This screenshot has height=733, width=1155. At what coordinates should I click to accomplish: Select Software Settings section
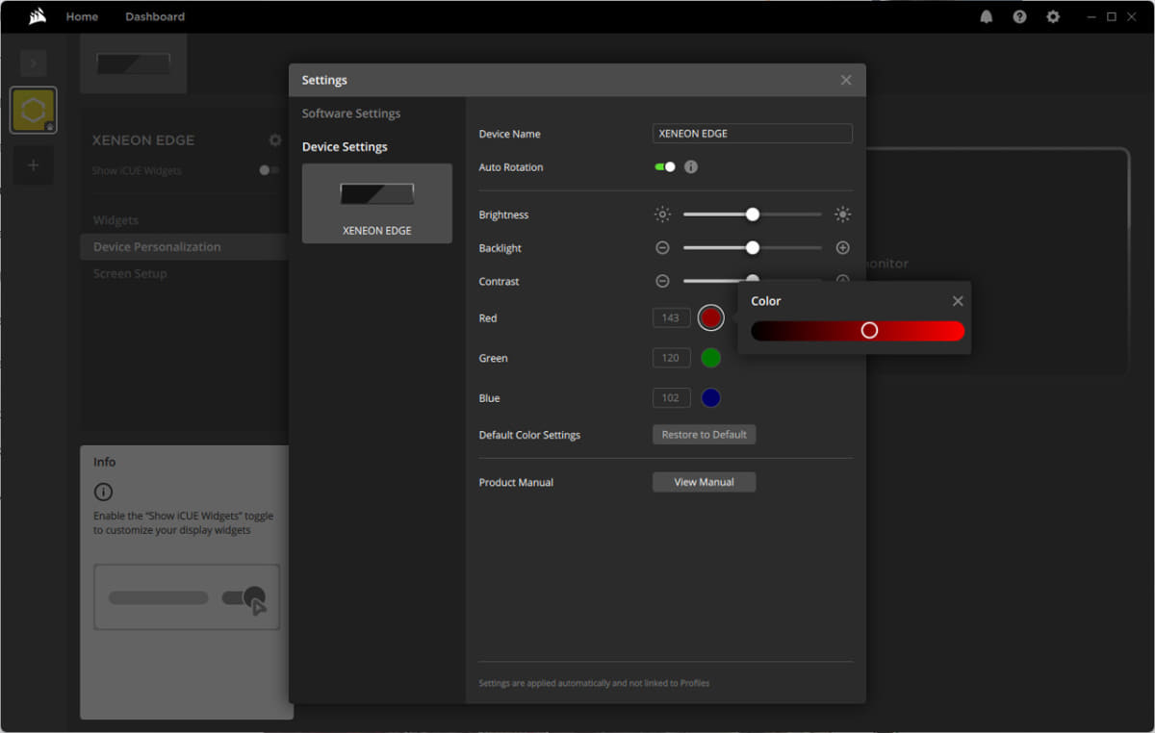tap(351, 114)
